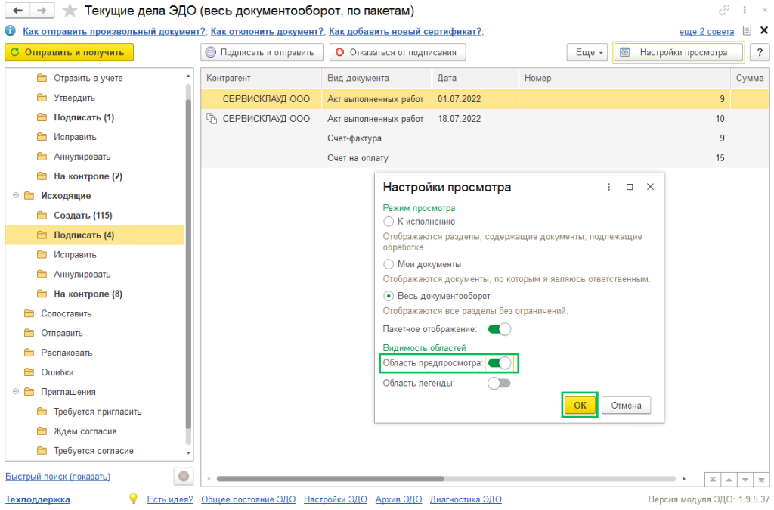Click the blue info icon in the tips bar
The width and height of the screenshot is (774, 510).
(x=9, y=31)
